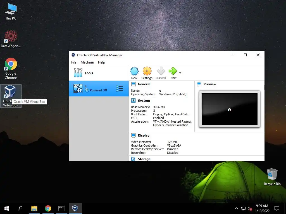
Task: Select Google Chrome desktop shortcut
Action: tap(11, 69)
